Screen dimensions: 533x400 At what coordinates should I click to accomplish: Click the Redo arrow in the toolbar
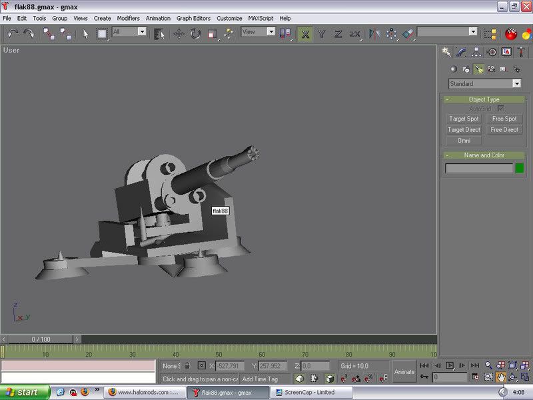29,34
